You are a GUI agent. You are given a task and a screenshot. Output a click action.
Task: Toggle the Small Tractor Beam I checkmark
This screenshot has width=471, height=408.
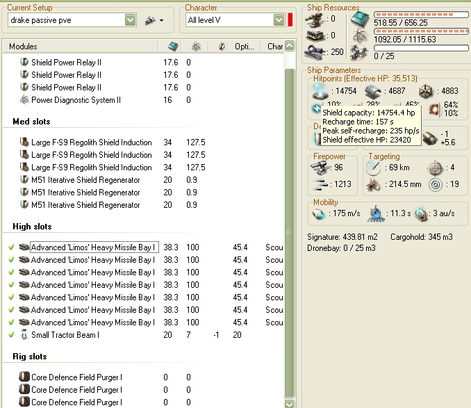[11, 335]
